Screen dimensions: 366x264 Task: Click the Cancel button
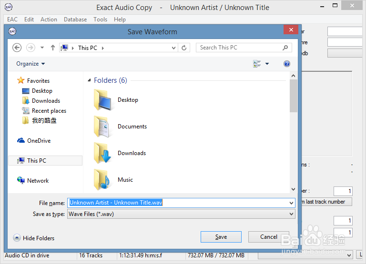(269, 237)
